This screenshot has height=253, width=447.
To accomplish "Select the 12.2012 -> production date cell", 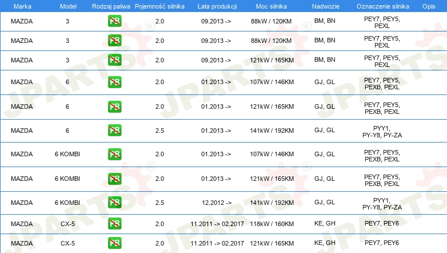I will point(217,203).
